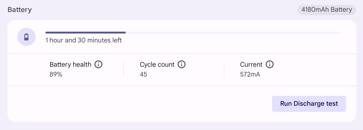Click the unfilled part of battery progress bar

point(233,32)
